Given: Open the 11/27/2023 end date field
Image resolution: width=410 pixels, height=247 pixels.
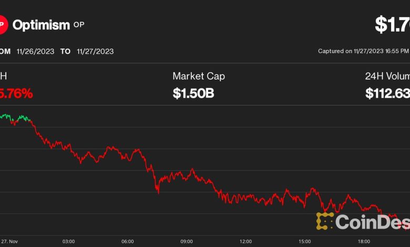Looking at the screenshot, I should [x=95, y=52].
